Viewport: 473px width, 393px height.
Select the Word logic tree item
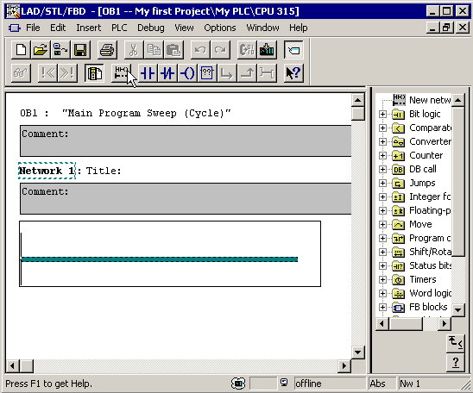(430, 293)
